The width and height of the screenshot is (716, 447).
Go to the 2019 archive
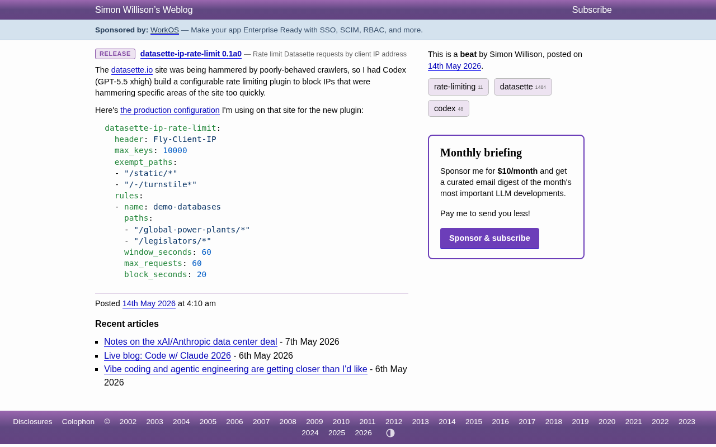pos(580,422)
